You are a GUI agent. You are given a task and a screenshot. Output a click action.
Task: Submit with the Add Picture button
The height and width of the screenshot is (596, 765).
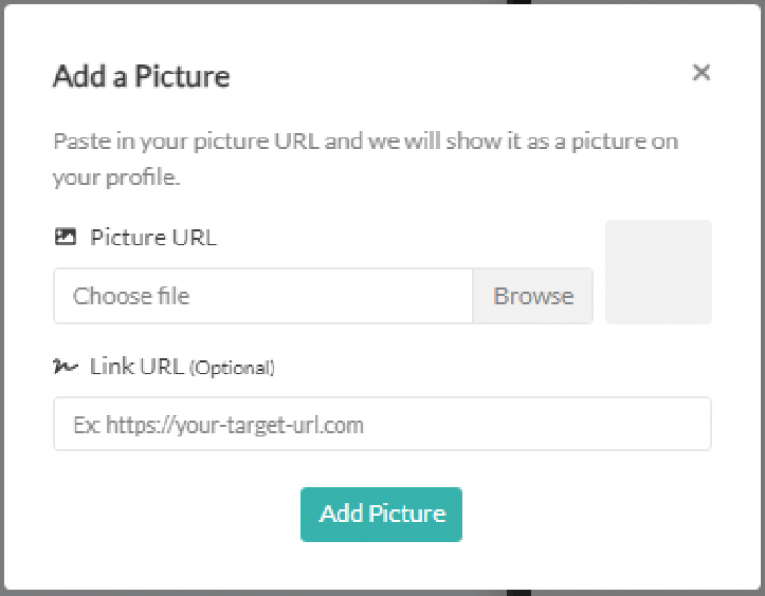pos(382,514)
